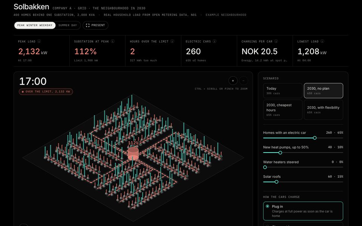This screenshot has height=226, width=362.
Task: Select the Plug in charging option
Action: (303, 211)
